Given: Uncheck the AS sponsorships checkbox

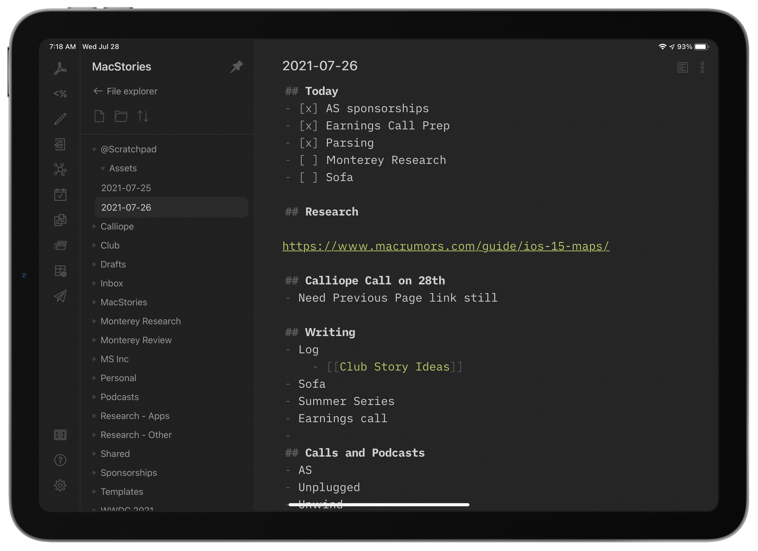Looking at the screenshot, I should pos(308,109).
